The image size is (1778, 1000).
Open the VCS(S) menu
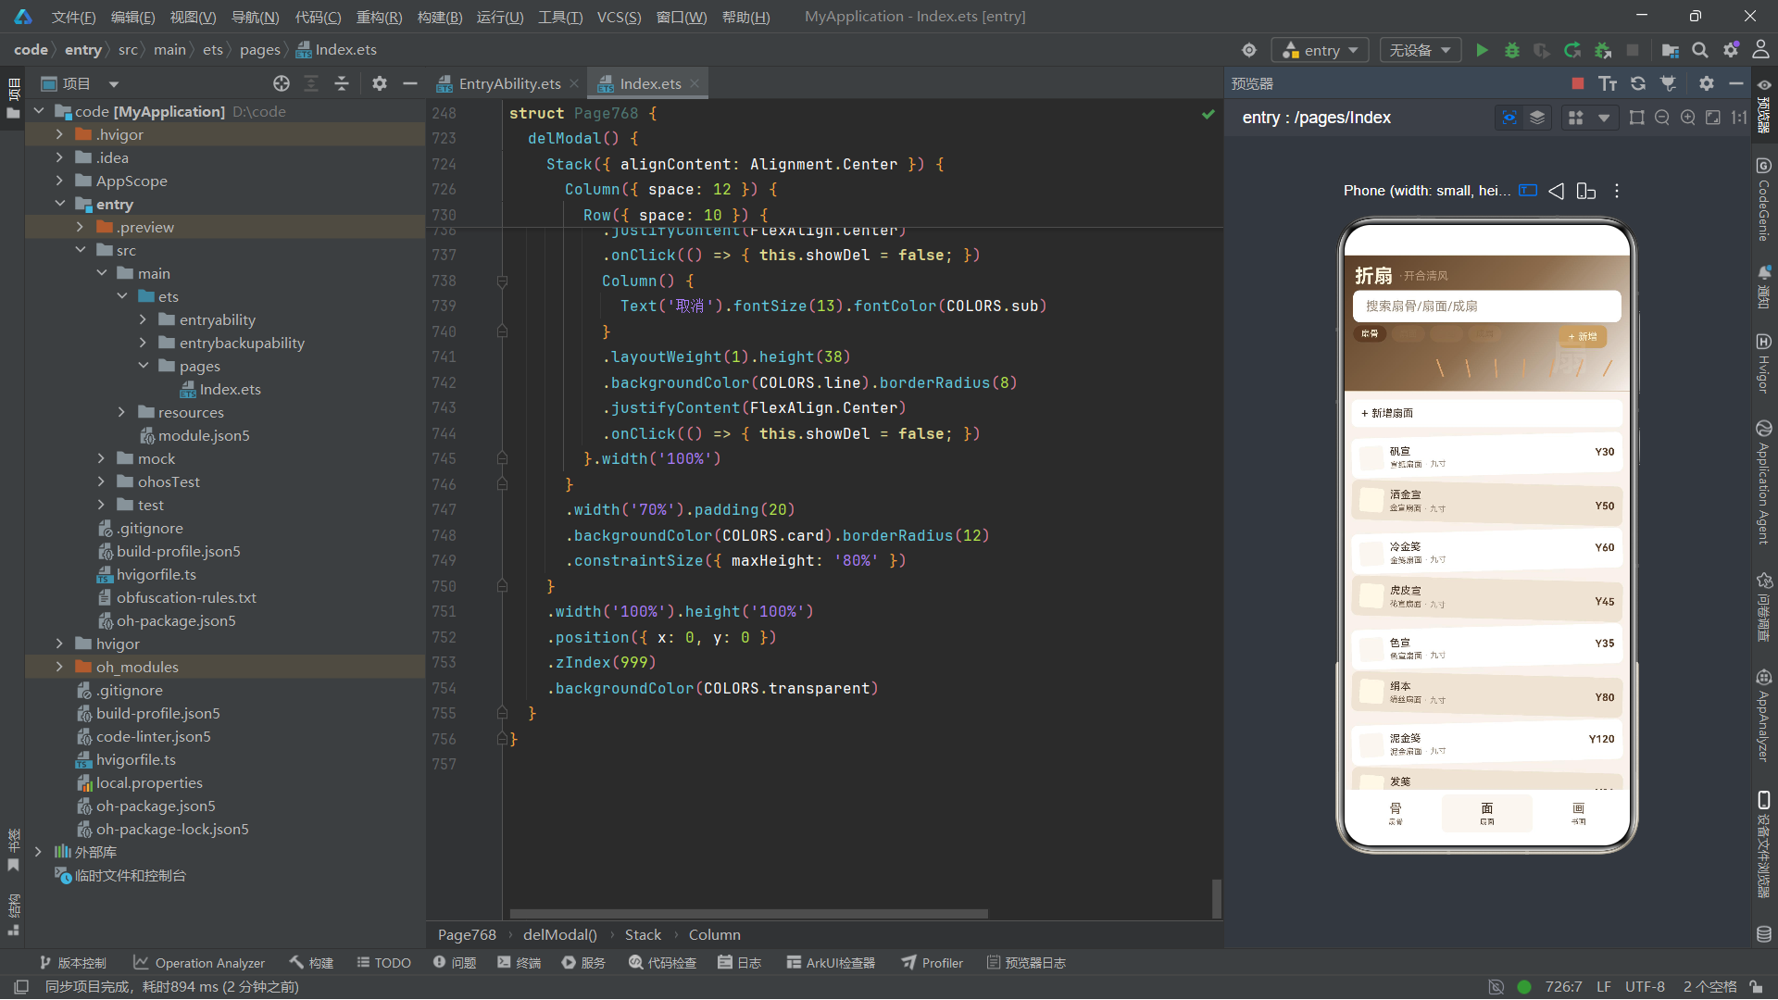[619, 17]
